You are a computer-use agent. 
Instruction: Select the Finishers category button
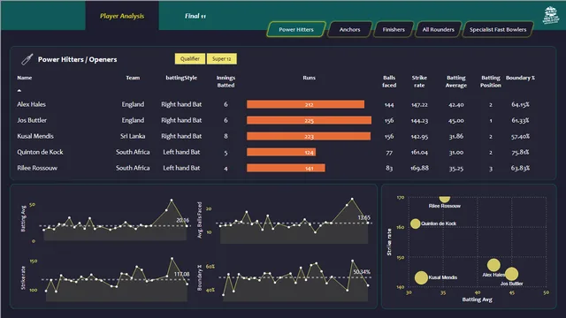click(394, 29)
